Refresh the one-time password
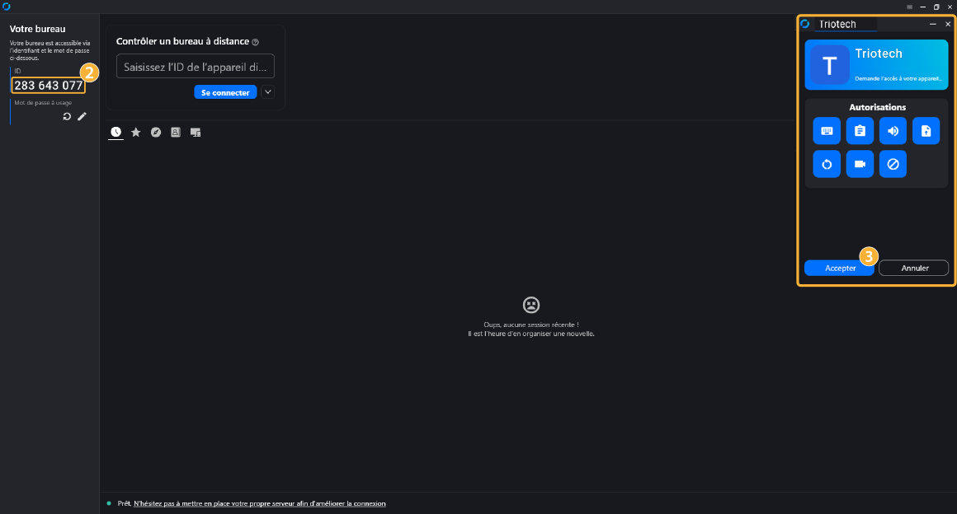Viewport: 957px width, 514px height. coord(67,116)
